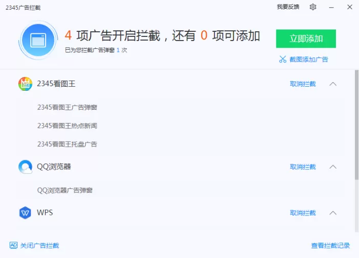Click the QQ浏览器 app icon
This screenshot has height=258, width=359.
click(x=25, y=167)
